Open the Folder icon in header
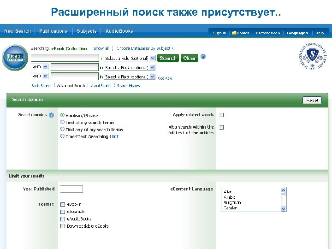 pyautogui.click(x=234, y=33)
